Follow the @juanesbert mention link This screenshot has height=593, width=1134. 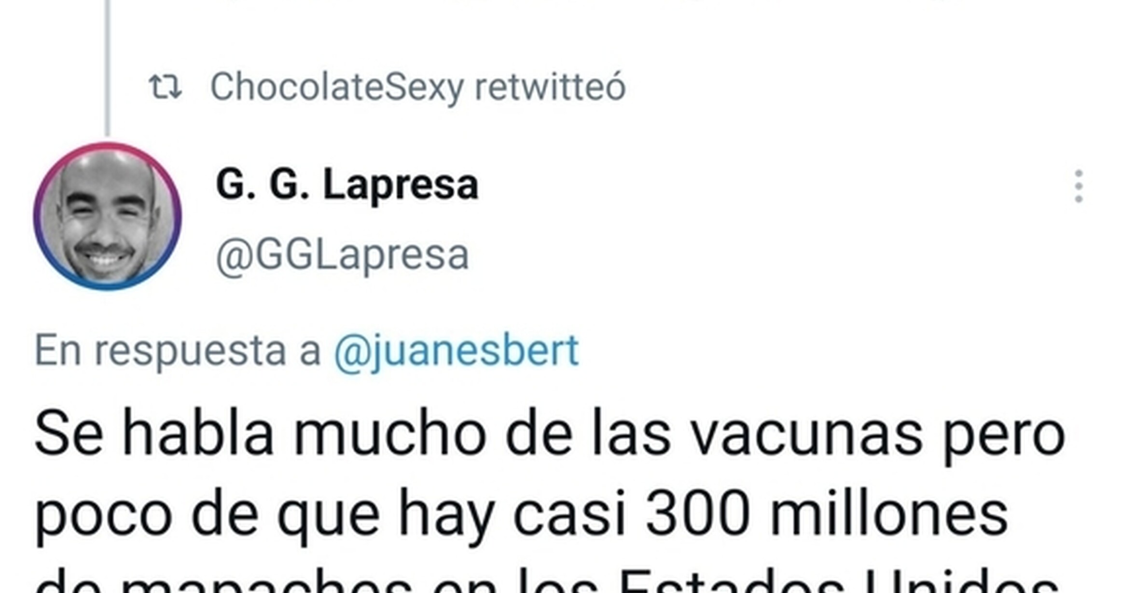[x=456, y=351]
